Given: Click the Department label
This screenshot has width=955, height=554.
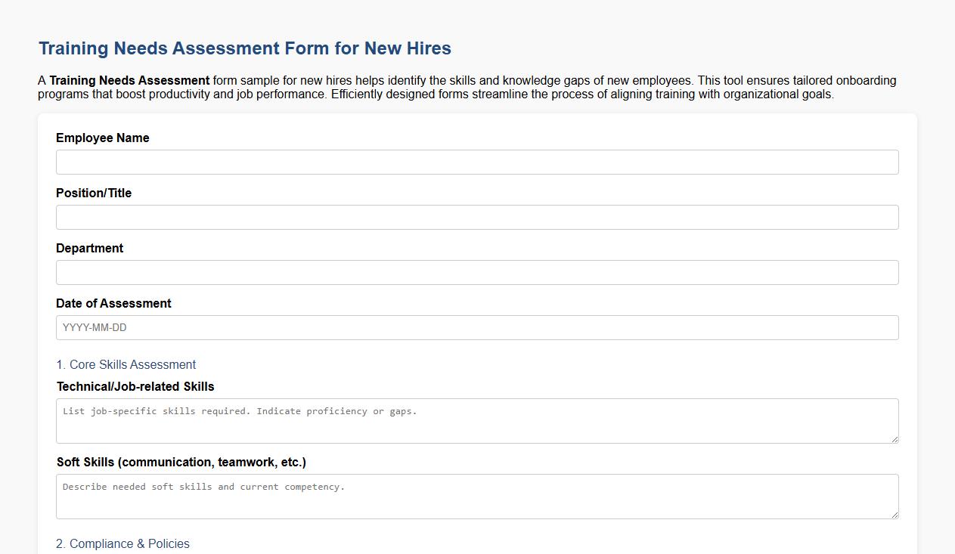Looking at the screenshot, I should 90,248.
